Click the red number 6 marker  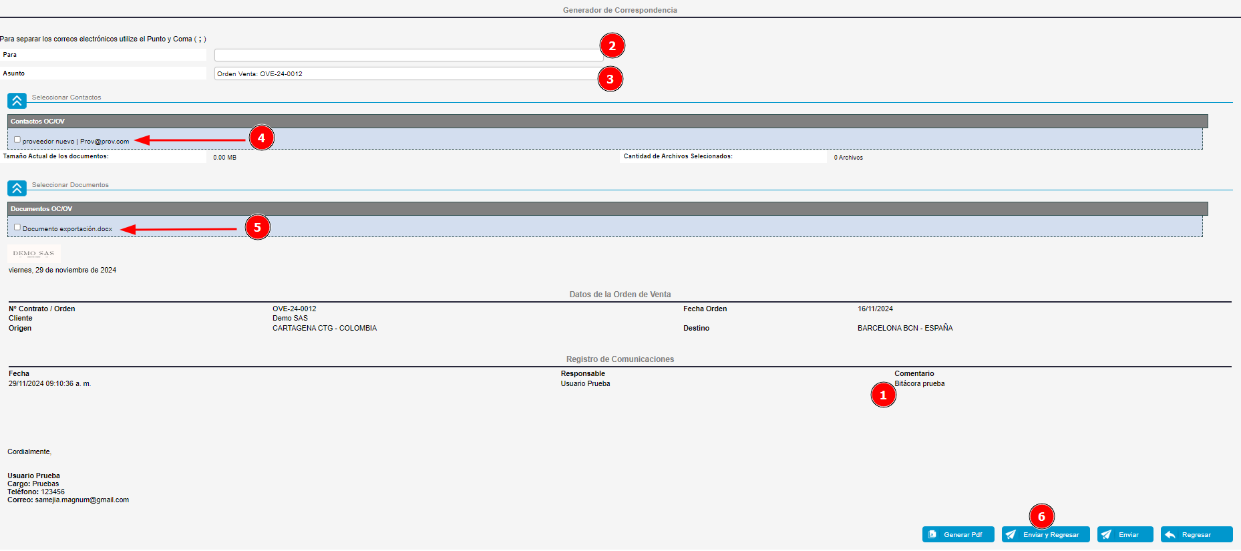coord(1041,517)
